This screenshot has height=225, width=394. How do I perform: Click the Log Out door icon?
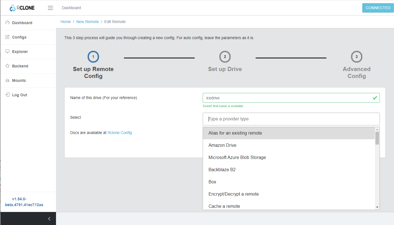pos(7,95)
